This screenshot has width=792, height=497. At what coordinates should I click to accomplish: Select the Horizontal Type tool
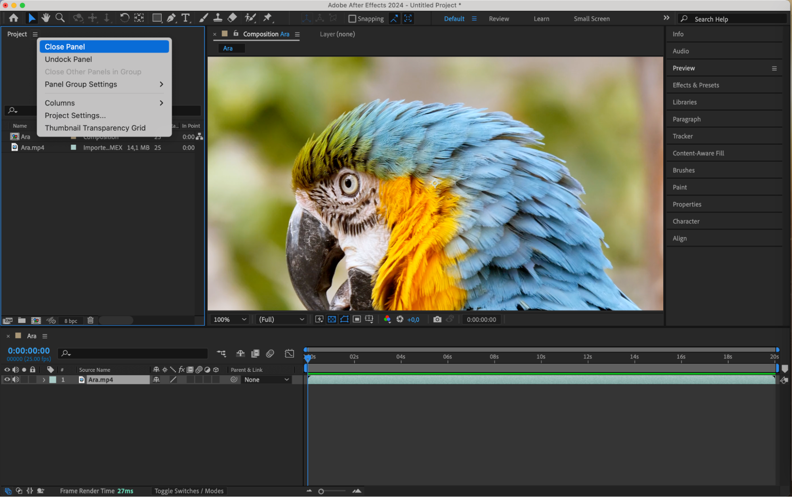pos(185,18)
